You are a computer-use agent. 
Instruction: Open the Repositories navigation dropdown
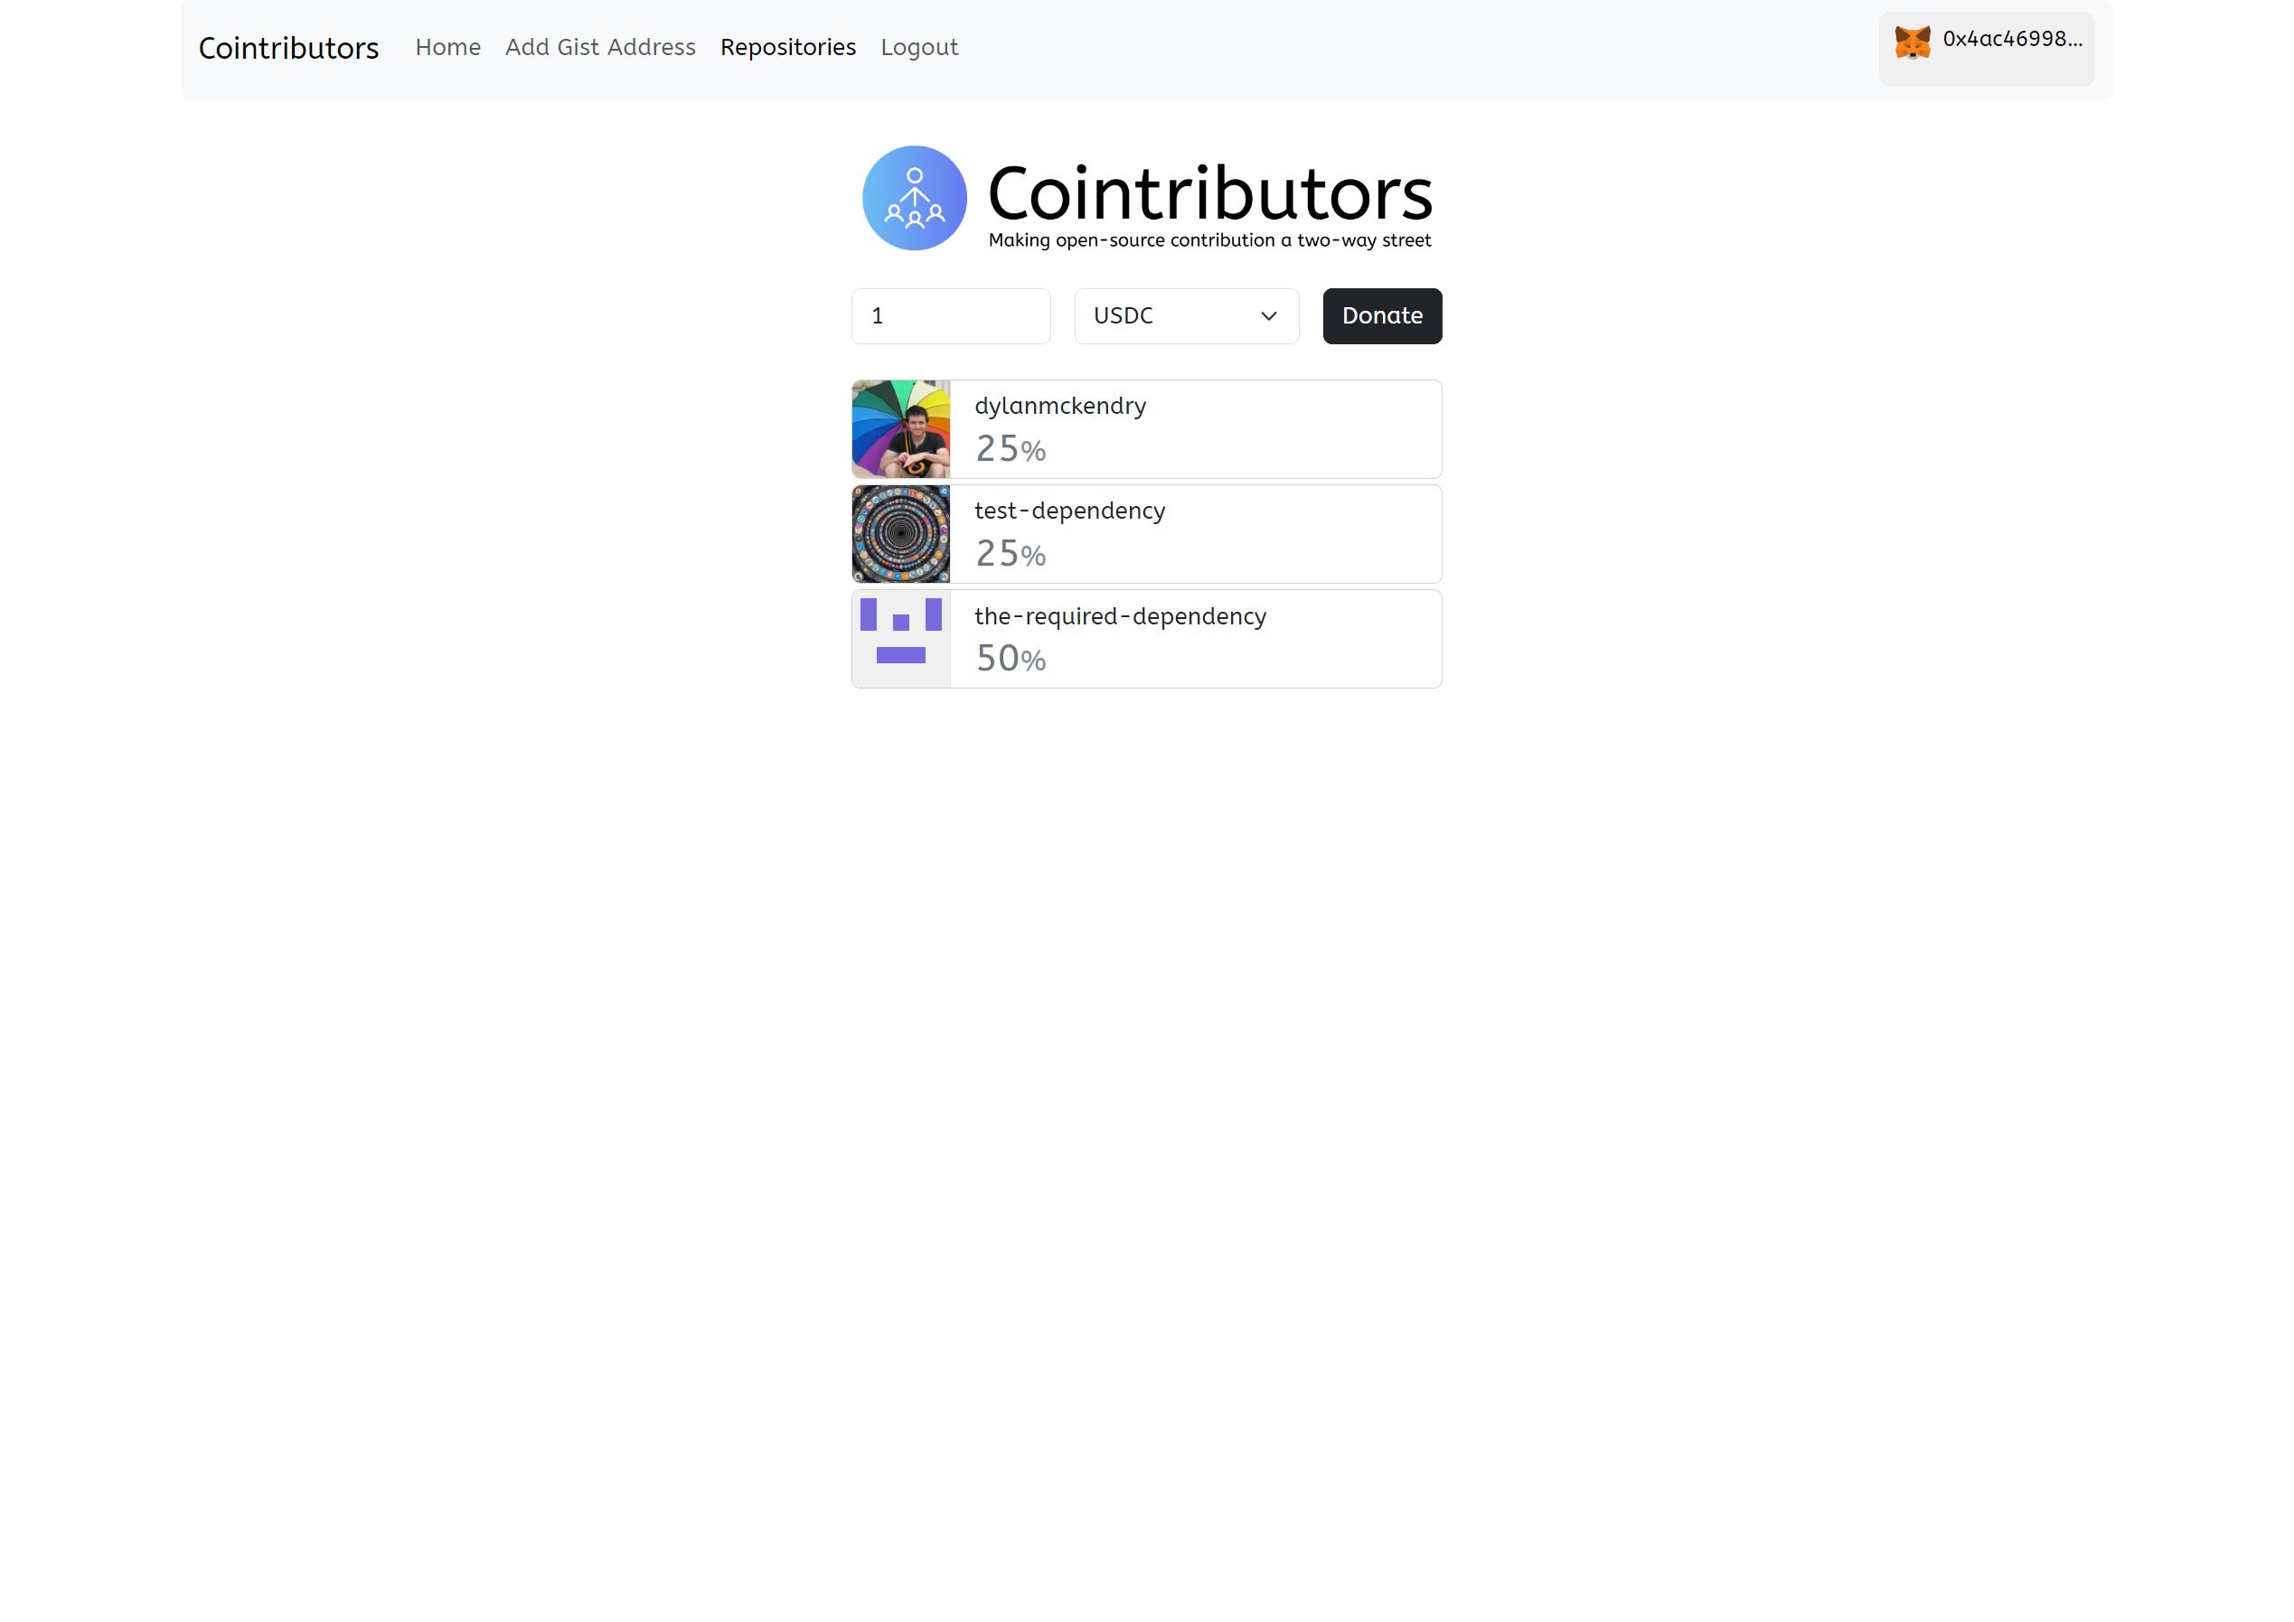click(788, 47)
